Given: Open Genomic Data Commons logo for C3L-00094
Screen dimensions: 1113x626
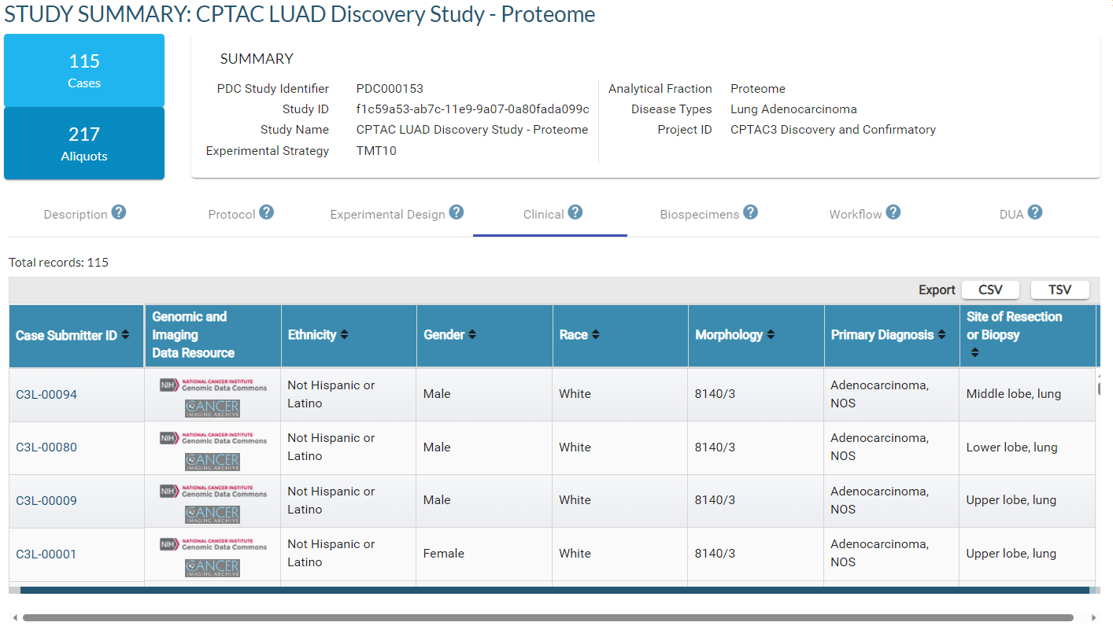Looking at the screenshot, I should tap(213, 385).
